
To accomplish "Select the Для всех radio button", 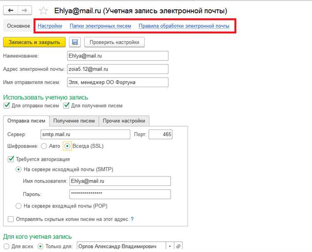I will [x=6, y=247].
